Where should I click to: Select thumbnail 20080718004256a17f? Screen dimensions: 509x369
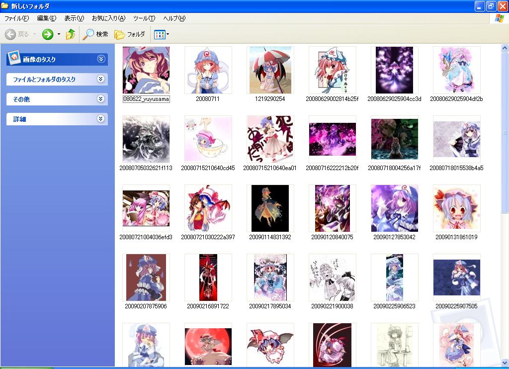click(394, 139)
